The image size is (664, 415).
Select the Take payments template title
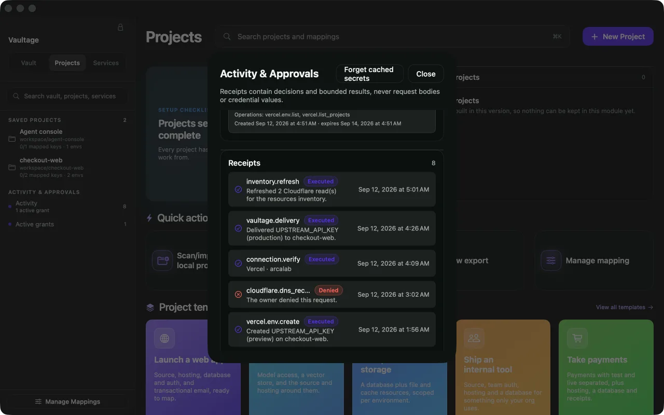[597, 359]
